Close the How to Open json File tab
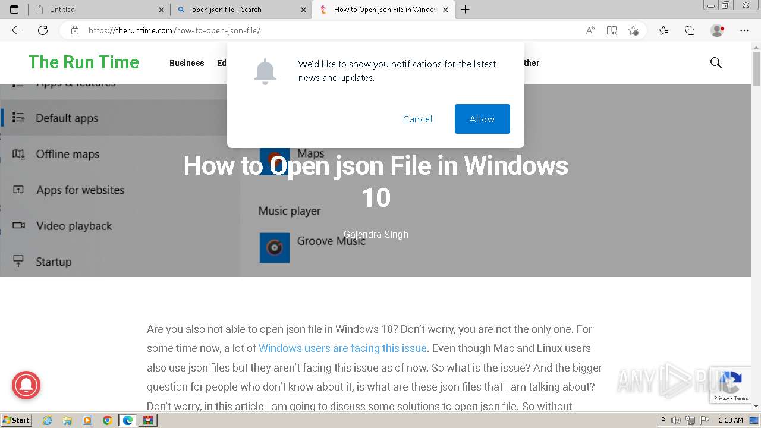 tap(446, 10)
